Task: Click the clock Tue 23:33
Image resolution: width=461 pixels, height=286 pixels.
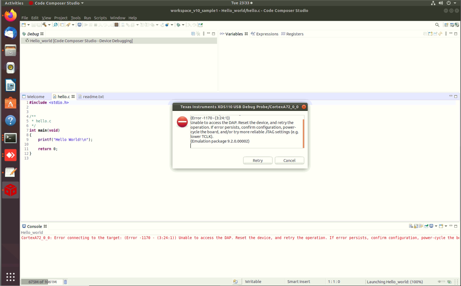Action: tap(240, 3)
